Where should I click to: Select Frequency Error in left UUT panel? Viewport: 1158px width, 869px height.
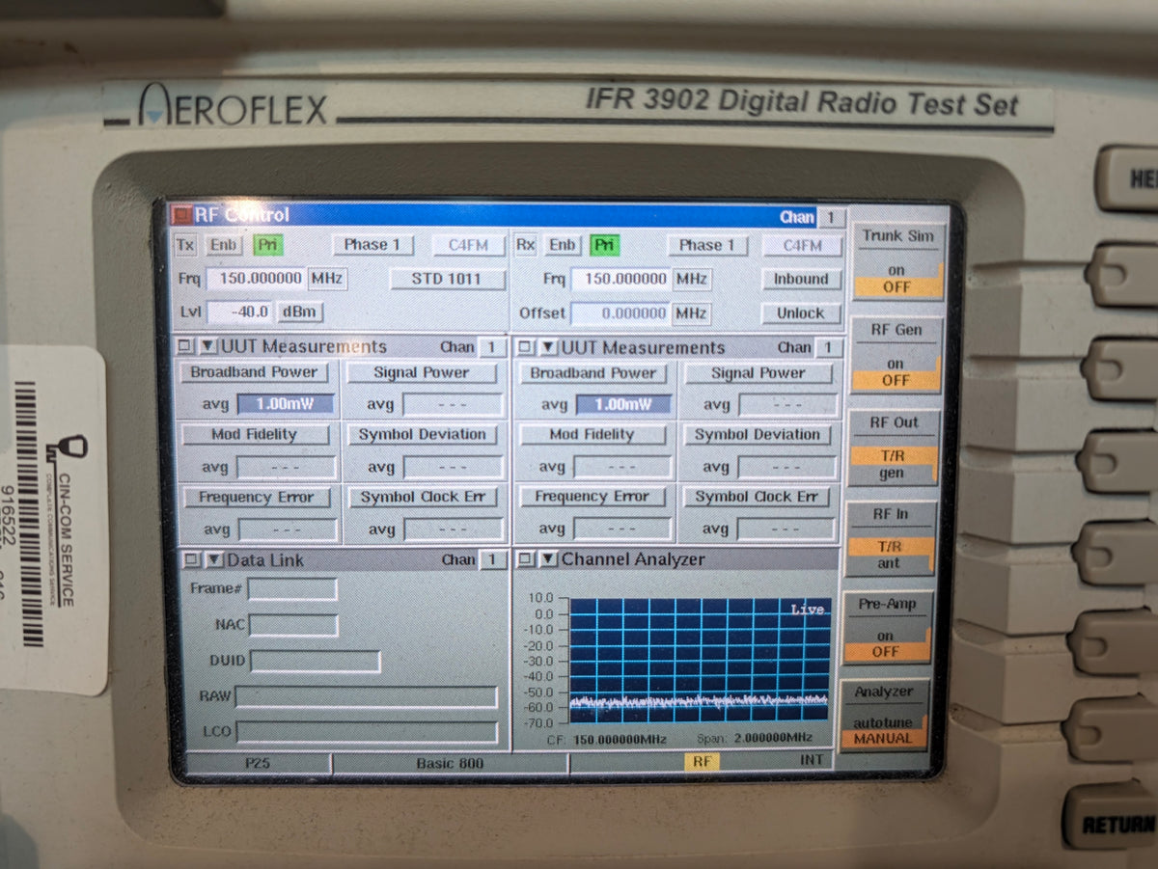(x=256, y=498)
